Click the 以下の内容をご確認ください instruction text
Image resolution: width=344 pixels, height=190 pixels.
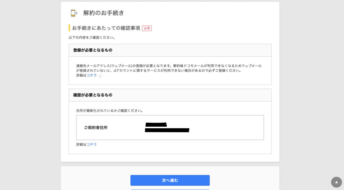pyautogui.click(x=92, y=38)
